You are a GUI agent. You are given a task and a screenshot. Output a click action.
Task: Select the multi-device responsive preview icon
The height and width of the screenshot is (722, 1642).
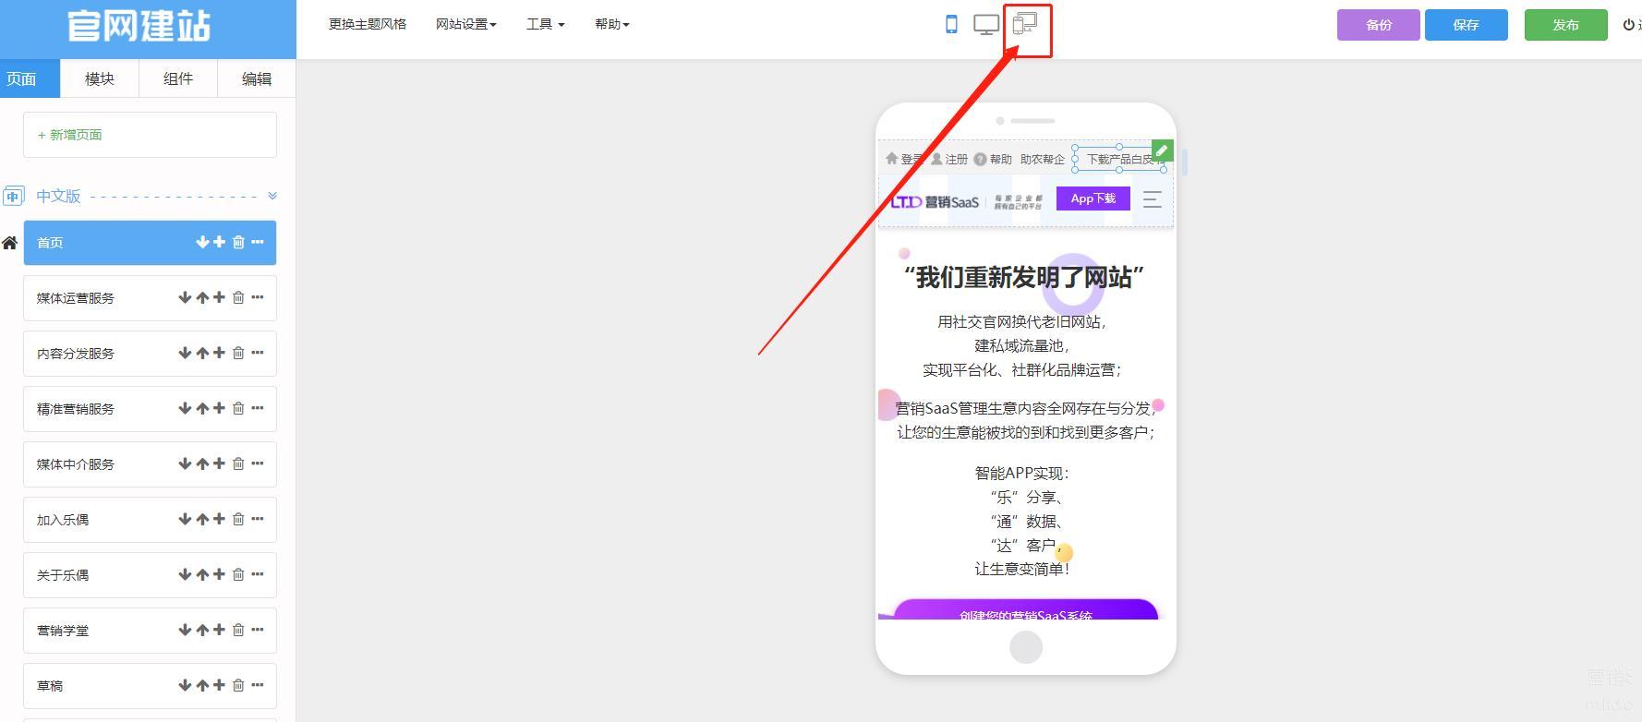pyautogui.click(x=1025, y=24)
